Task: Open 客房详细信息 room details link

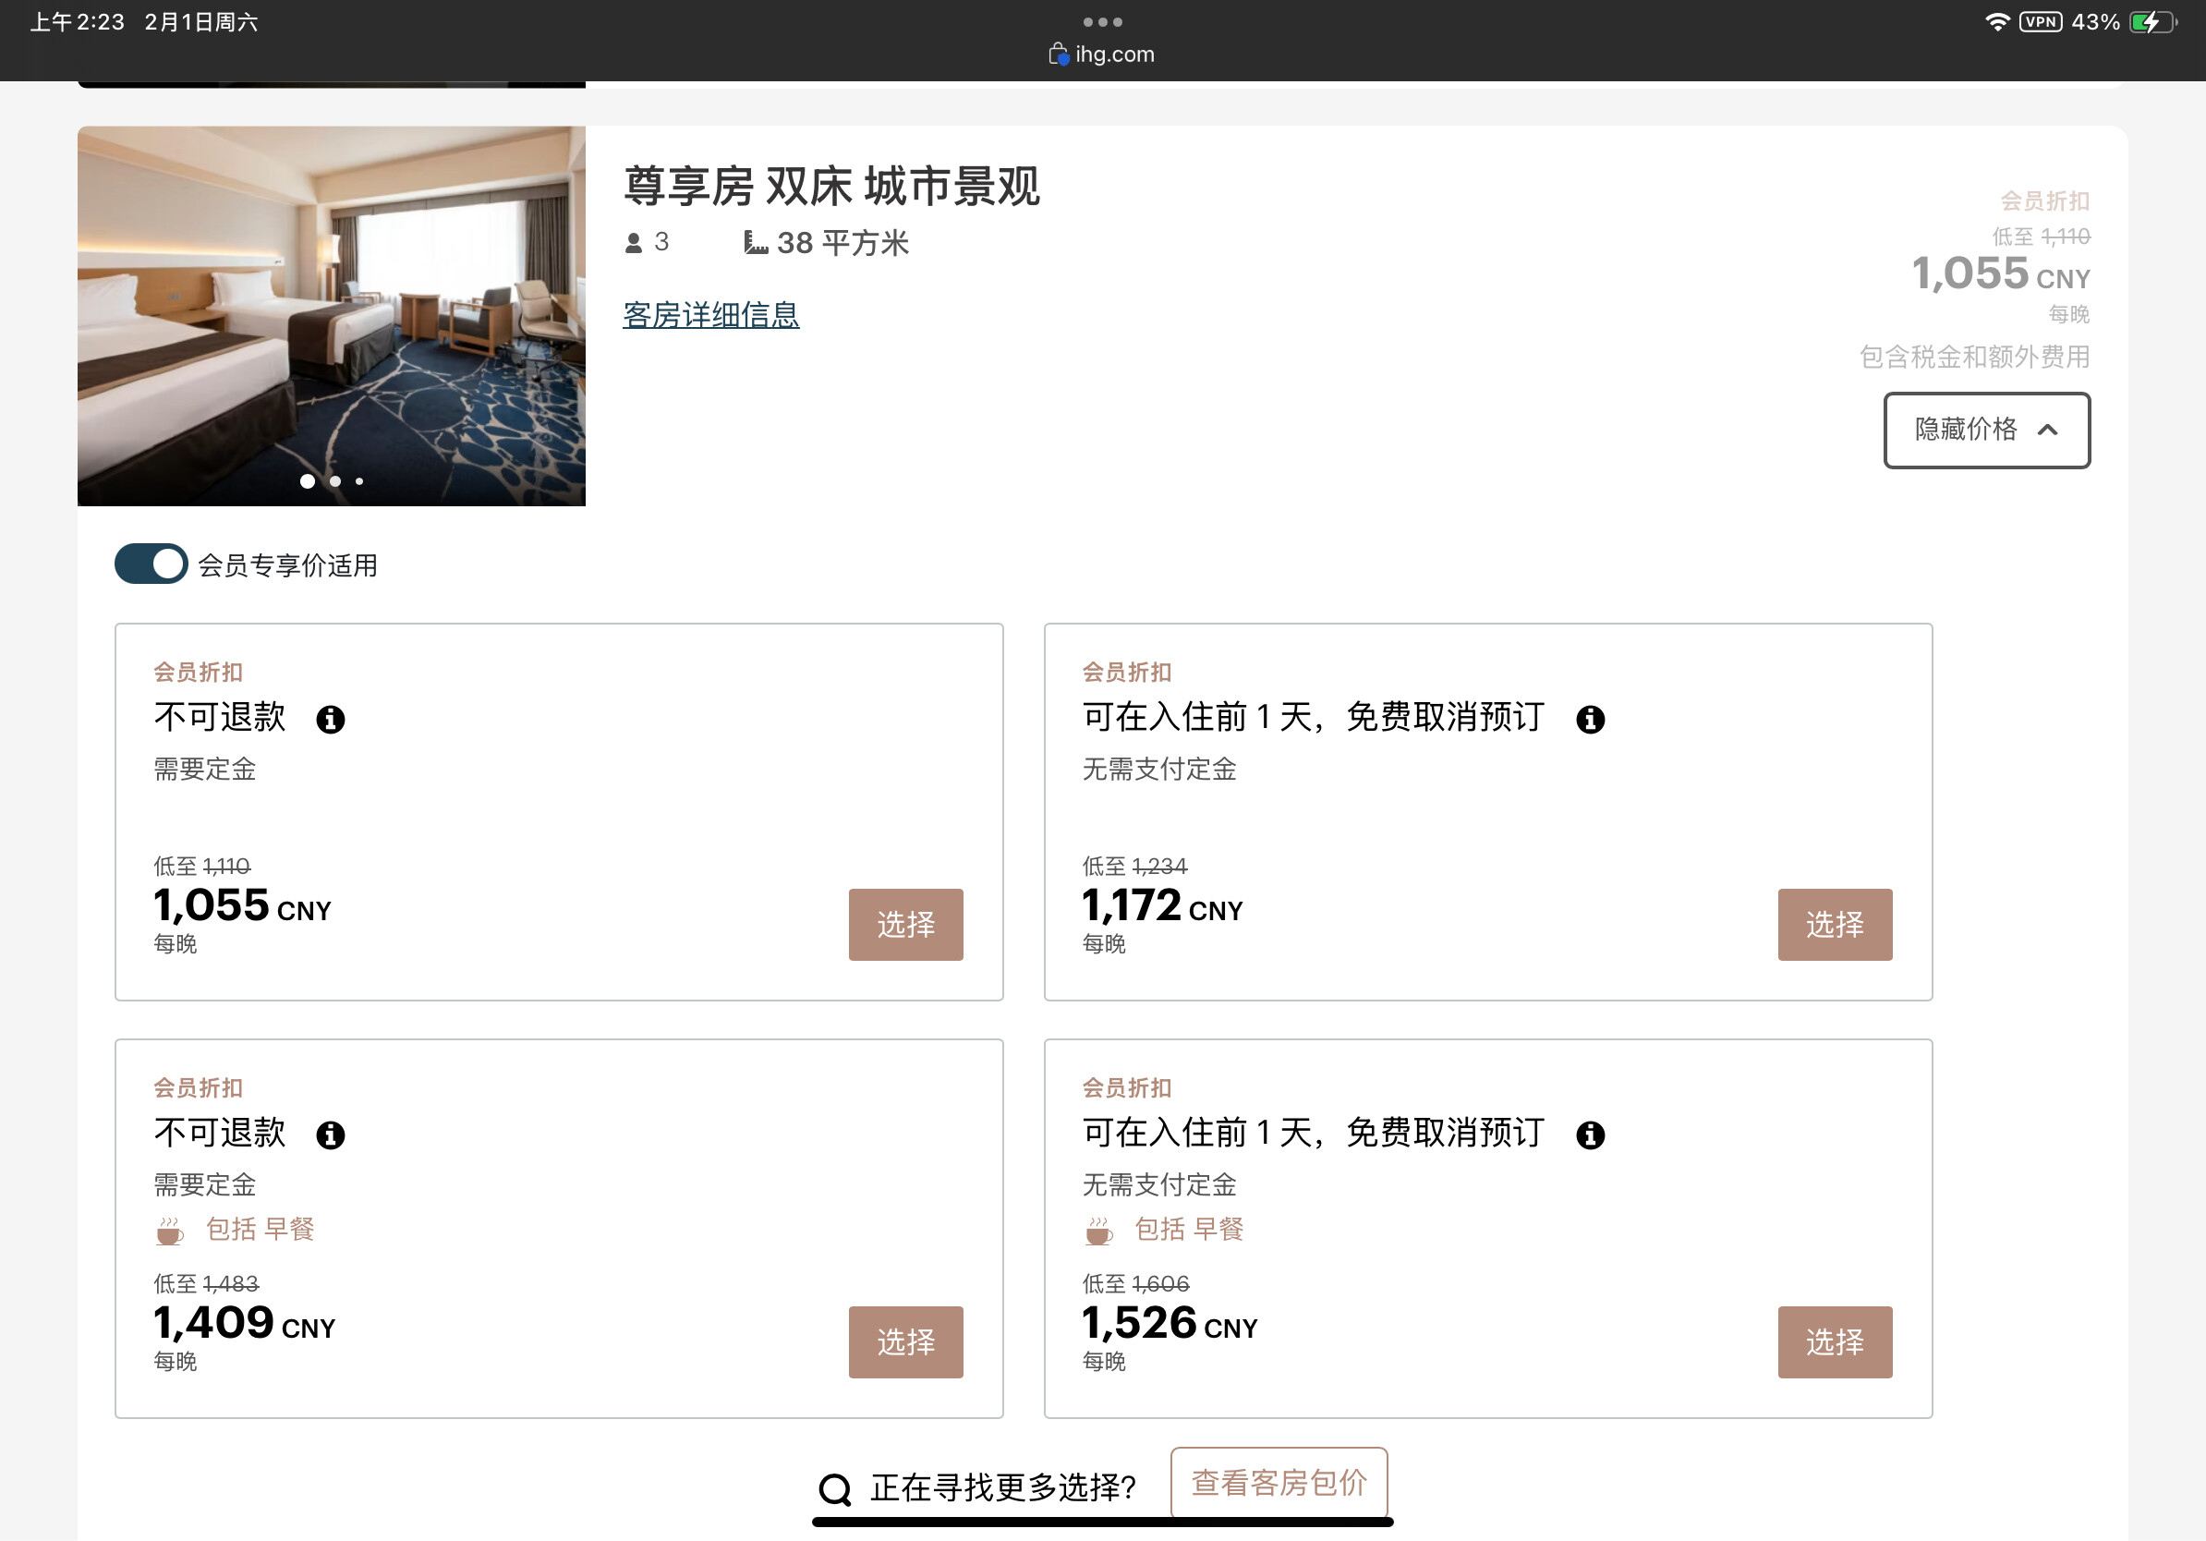Action: (x=711, y=315)
